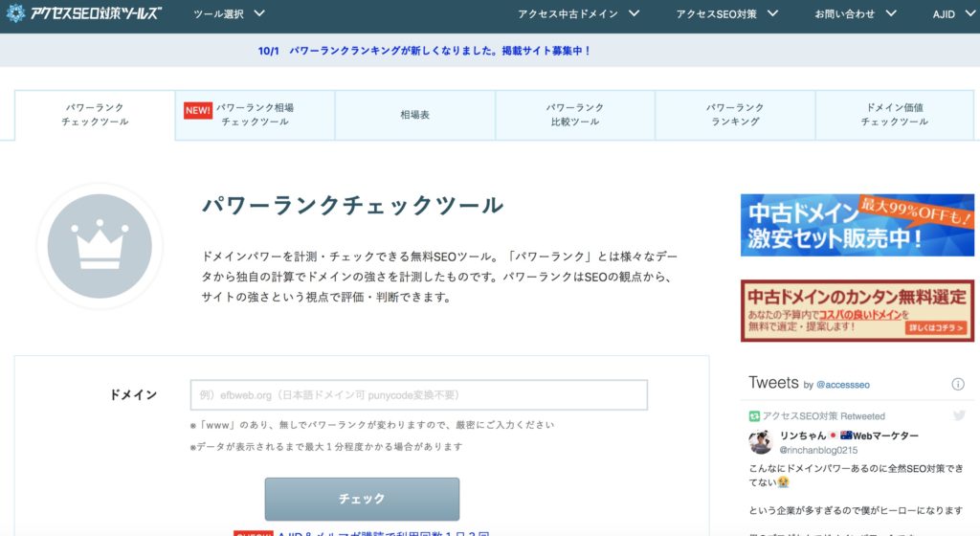Click the Tweets widget info icon

(957, 384)
